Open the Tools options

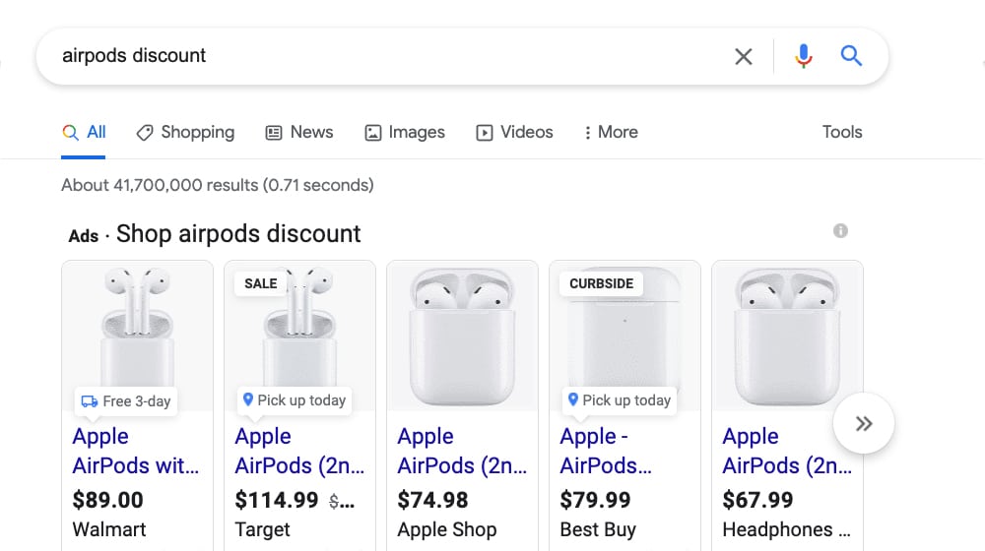tap(842, 132)
